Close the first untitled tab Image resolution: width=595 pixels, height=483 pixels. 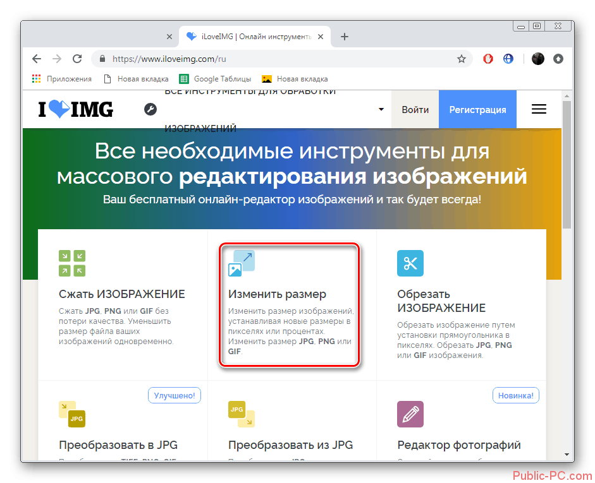pyautogui.click(x=169, y=37)
